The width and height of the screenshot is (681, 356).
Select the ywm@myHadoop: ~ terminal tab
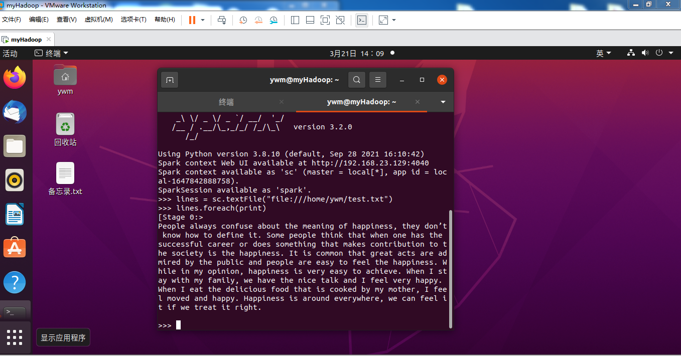[x=362, y=102]
